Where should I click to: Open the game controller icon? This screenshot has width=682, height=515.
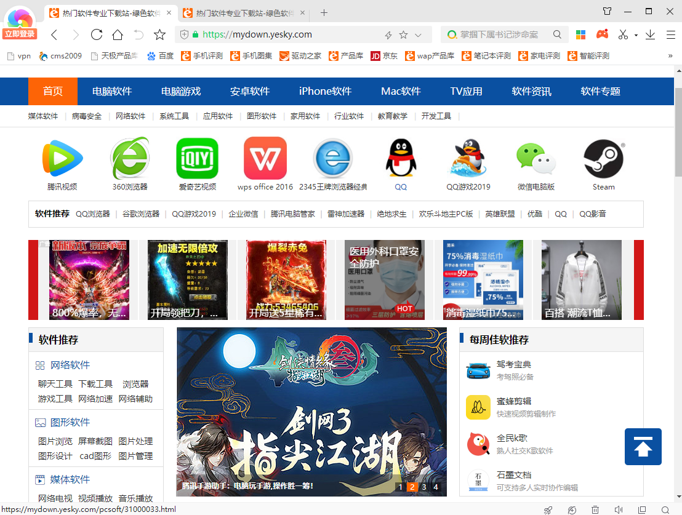[603, 34]
